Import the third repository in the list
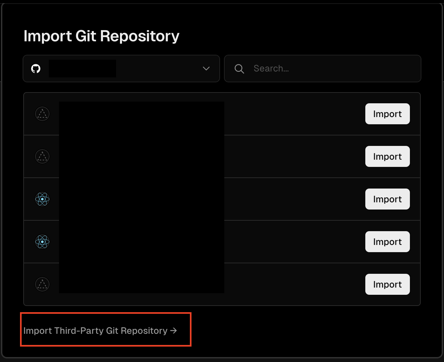Screen dimensions: 444x362 [x=388, y=199]
